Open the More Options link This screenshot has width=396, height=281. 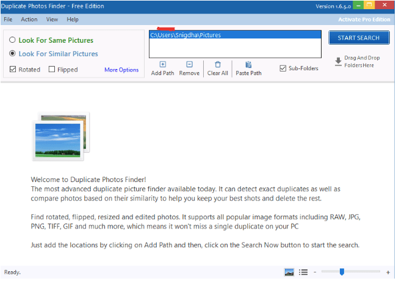[x=121, y=70]
